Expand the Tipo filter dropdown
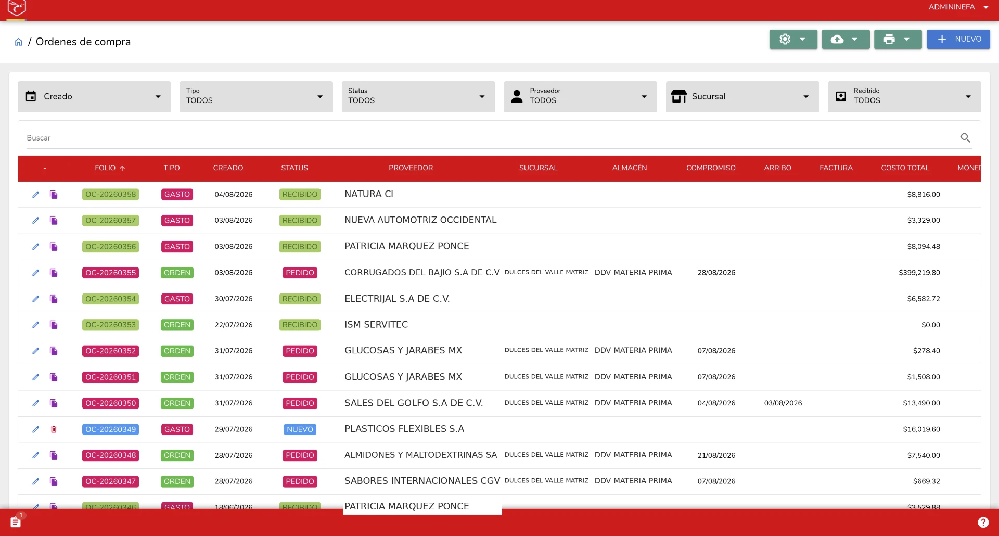 point(256,96)
